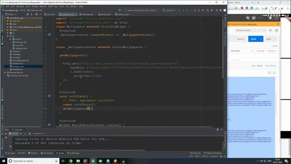
Task: Expand External Libraries in project tree
Action: click(x=5, y=72)
